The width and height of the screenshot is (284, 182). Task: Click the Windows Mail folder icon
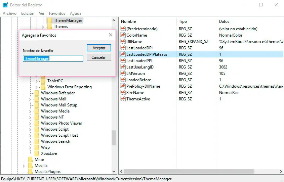37,99
